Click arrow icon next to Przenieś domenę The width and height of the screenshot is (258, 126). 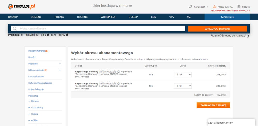(x=248, y=36)
